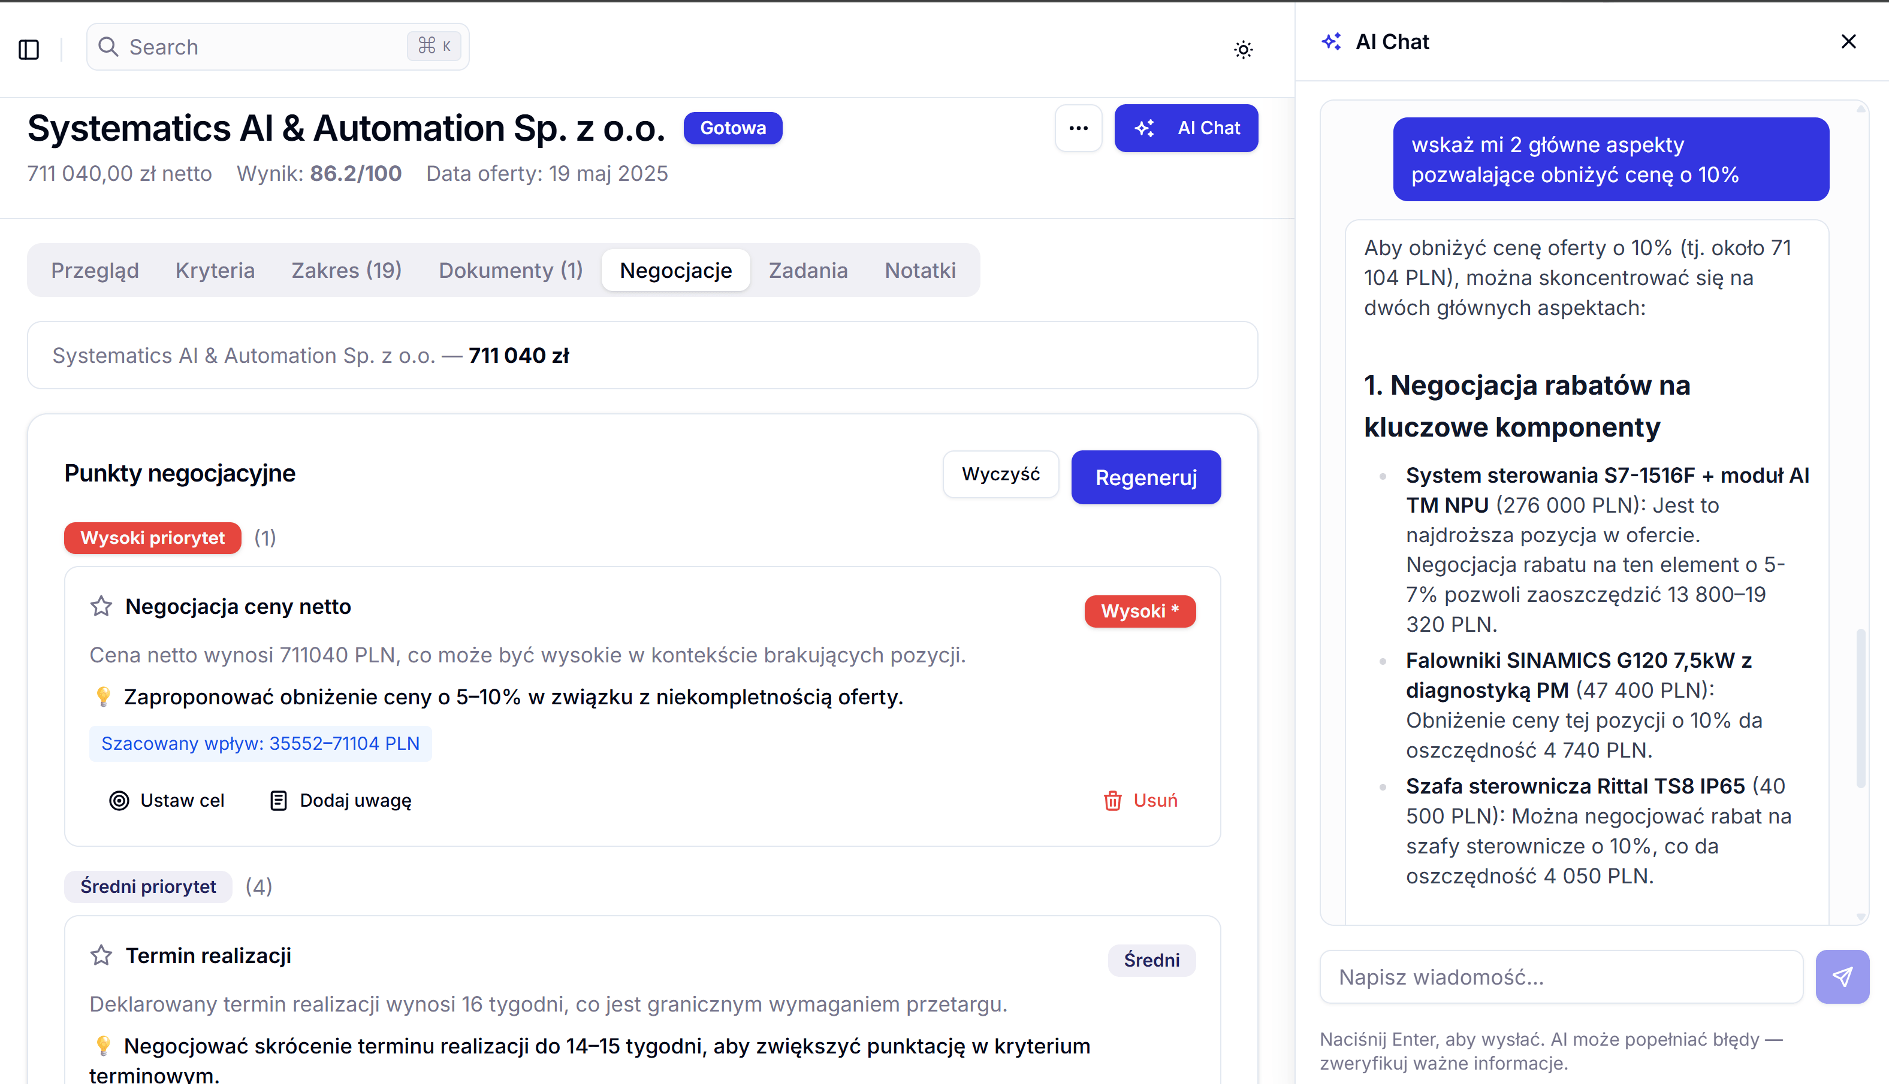Image resolution: width=1889 pixels, height=1084 pixels.
Task: Click the bold 711 040 zł summary price
Action: tap(518, 356)
